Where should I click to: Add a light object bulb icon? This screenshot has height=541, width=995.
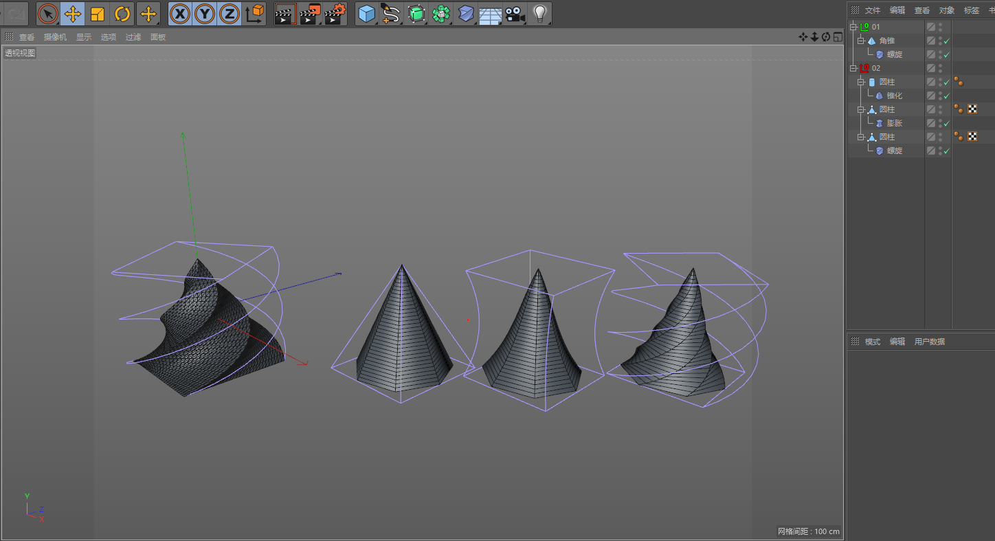click(540, 14)
